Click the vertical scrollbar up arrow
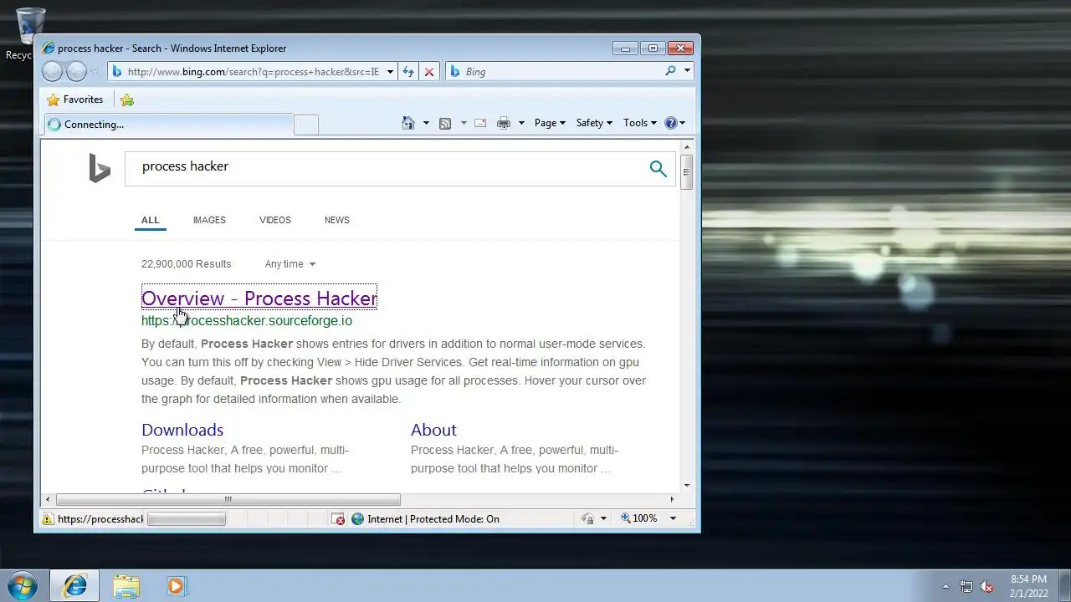This screenshot has height=602, width=1071. [x=687, y=146]
